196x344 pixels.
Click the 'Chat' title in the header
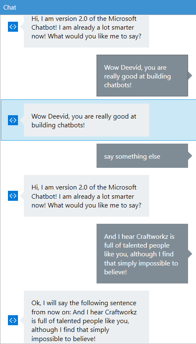pos(10,8)
